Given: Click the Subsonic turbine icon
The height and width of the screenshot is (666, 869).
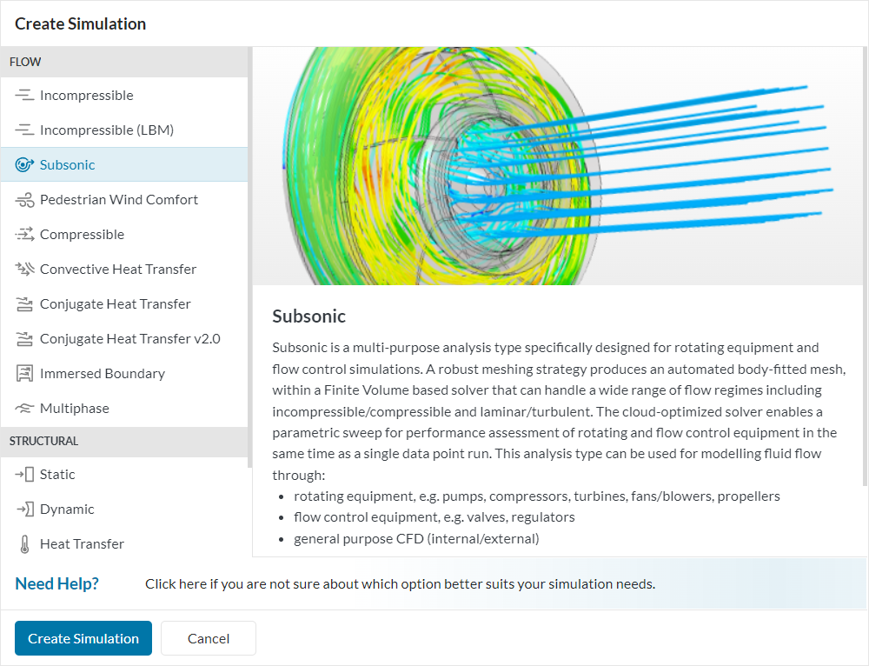Looking at the screenshot, I should [x=24, y=165].
